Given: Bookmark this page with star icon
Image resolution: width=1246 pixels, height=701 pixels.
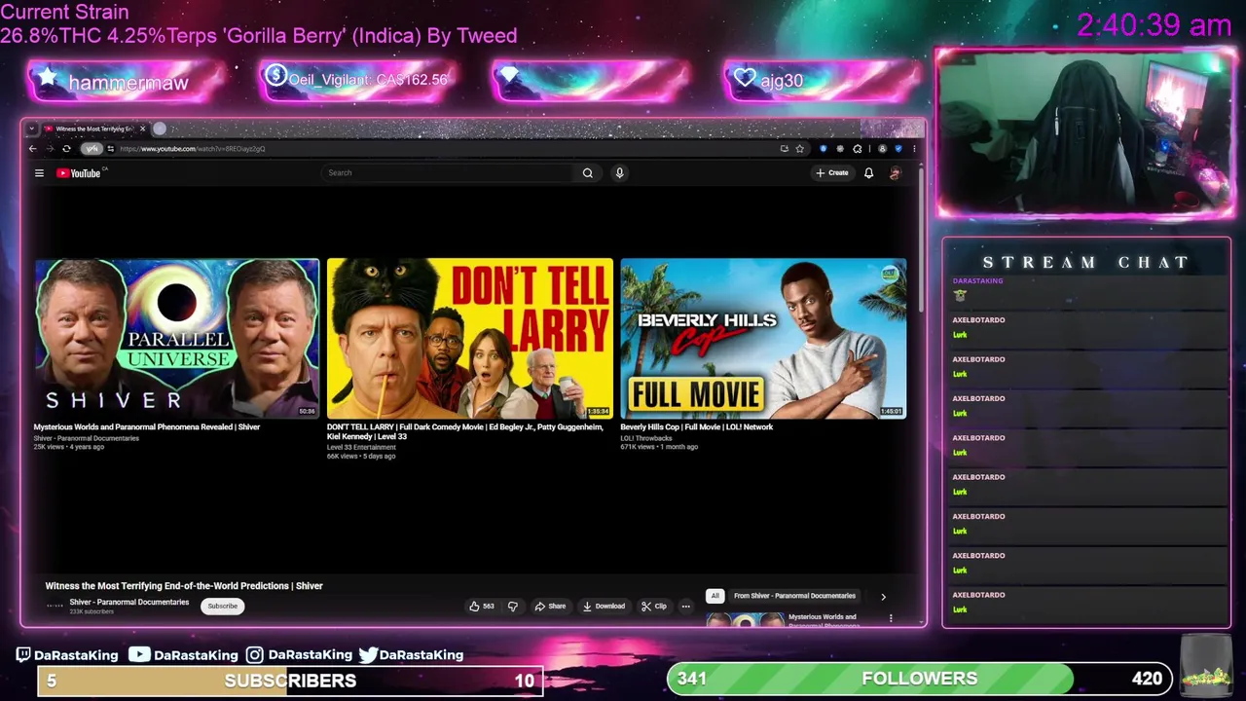Looking at the screenshot, I should [x=799, y=149].
